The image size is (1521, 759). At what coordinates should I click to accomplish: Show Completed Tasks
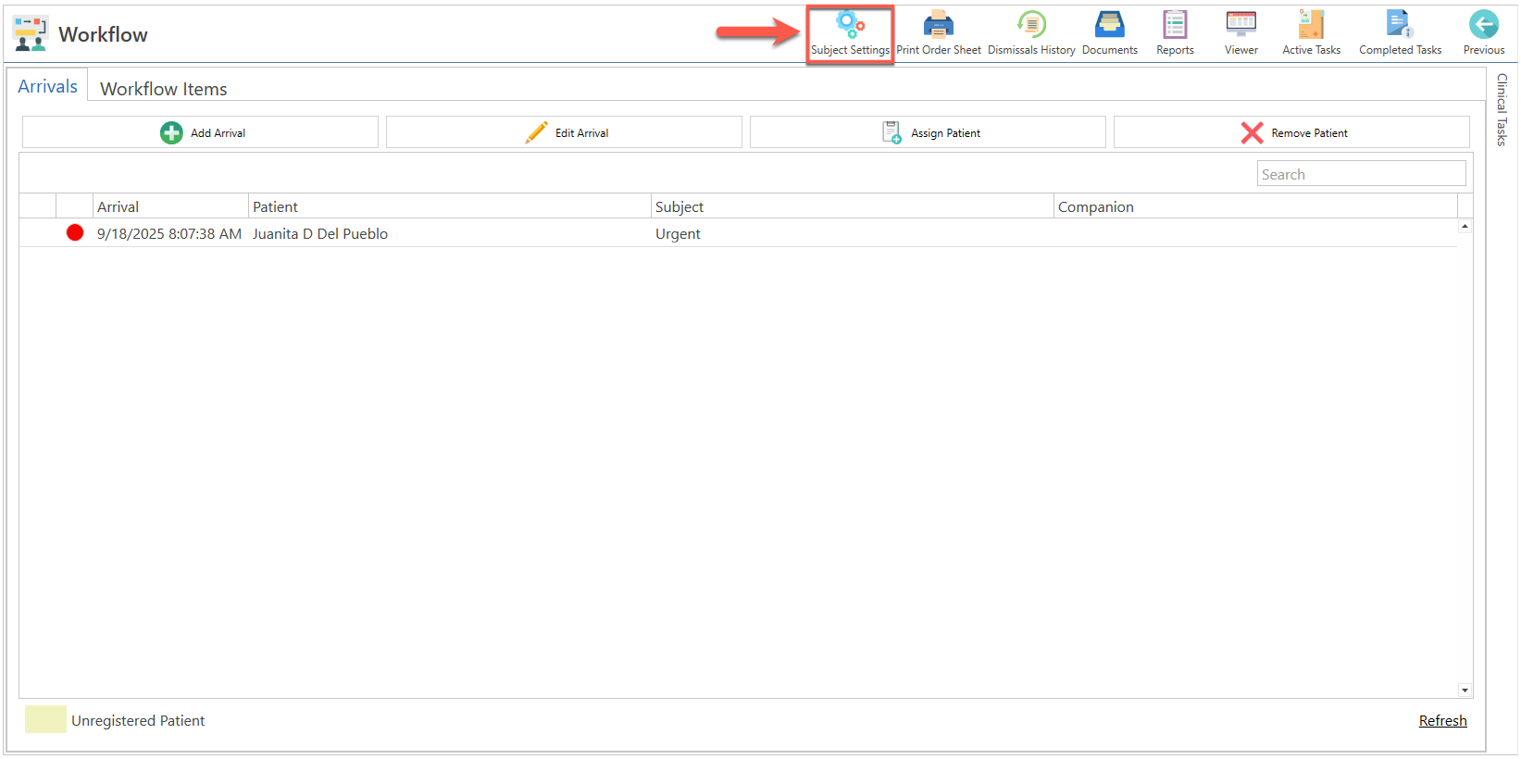click(1400, 34)
